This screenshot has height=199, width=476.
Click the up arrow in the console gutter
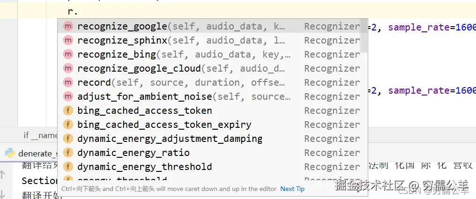pyautogui.click(x=3, y=174)
